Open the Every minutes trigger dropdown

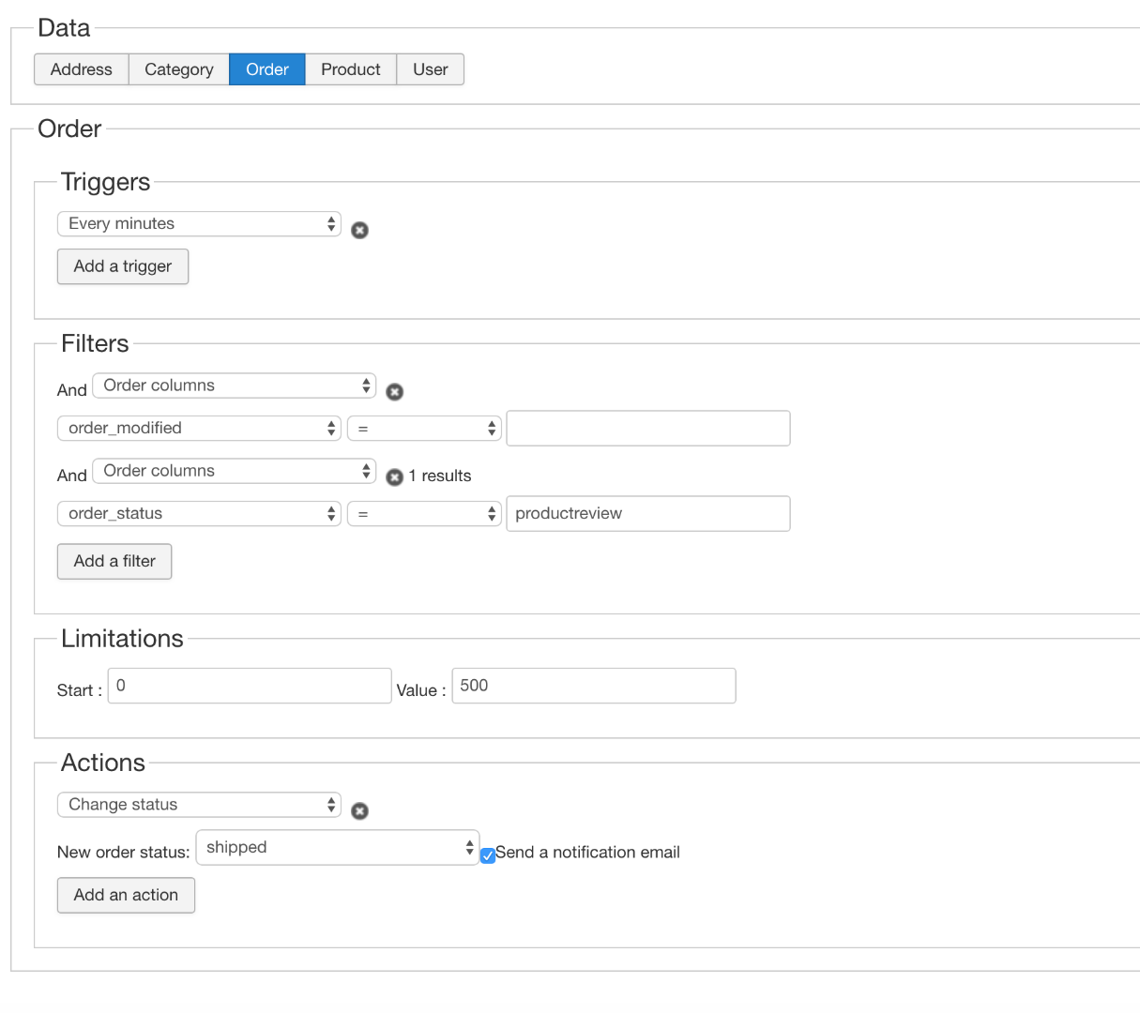point(199,223)
